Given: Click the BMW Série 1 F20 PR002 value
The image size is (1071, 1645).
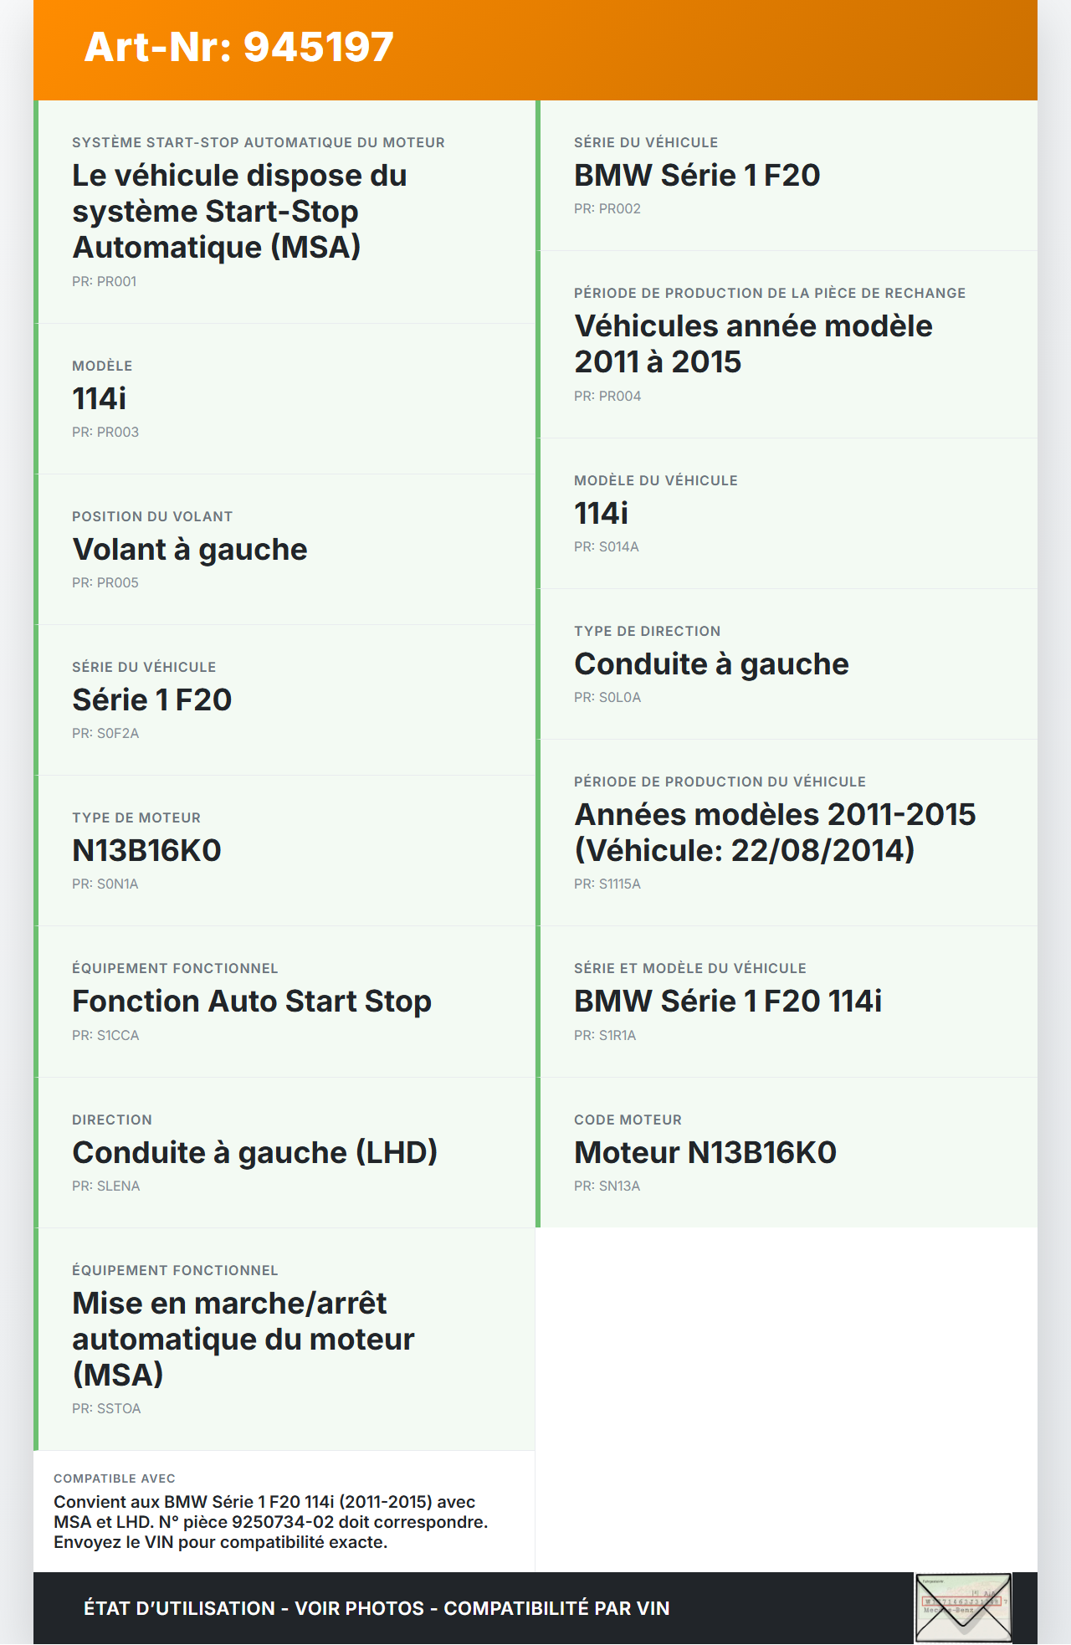Looking at the screenshot, I should (x=696, y=176).
